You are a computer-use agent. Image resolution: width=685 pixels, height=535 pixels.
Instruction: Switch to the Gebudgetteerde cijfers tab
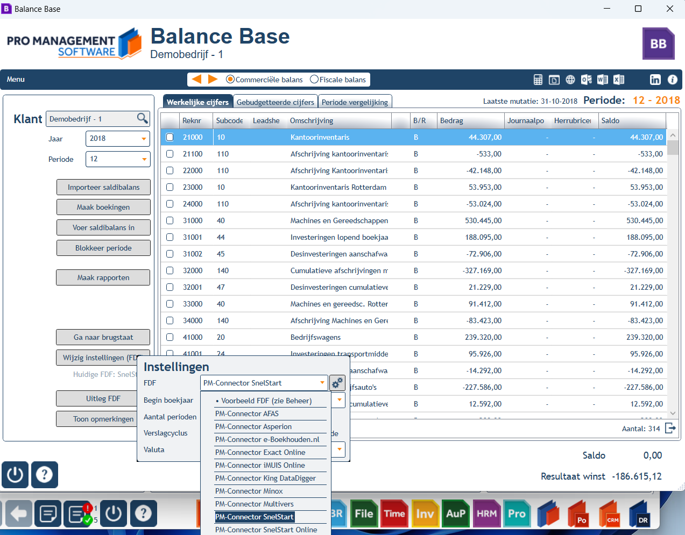pos(275,102)
